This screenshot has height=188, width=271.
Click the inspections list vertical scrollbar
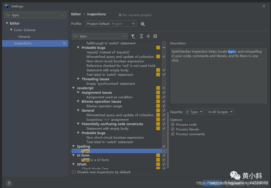pyautogui.click(x=168, y=140)
